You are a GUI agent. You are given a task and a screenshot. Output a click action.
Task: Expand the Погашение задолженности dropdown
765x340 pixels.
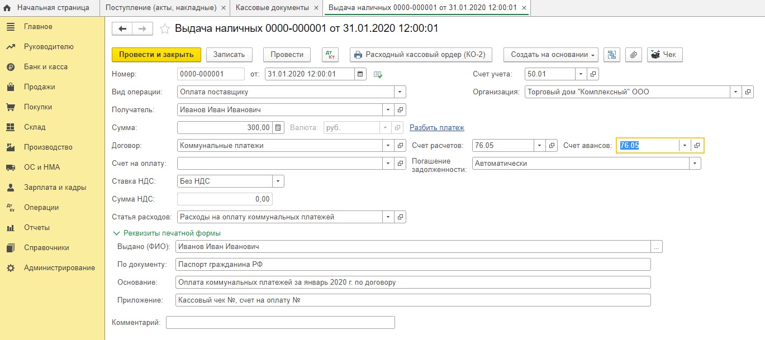coord(695,164)
